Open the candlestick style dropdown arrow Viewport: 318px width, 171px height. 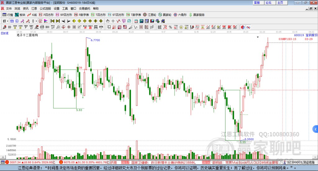(36, 21)
